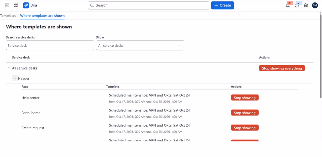This screenshot has width=322, height=157.
Task: Collapse the All service desks row chevron
Action: pos(9,68)
